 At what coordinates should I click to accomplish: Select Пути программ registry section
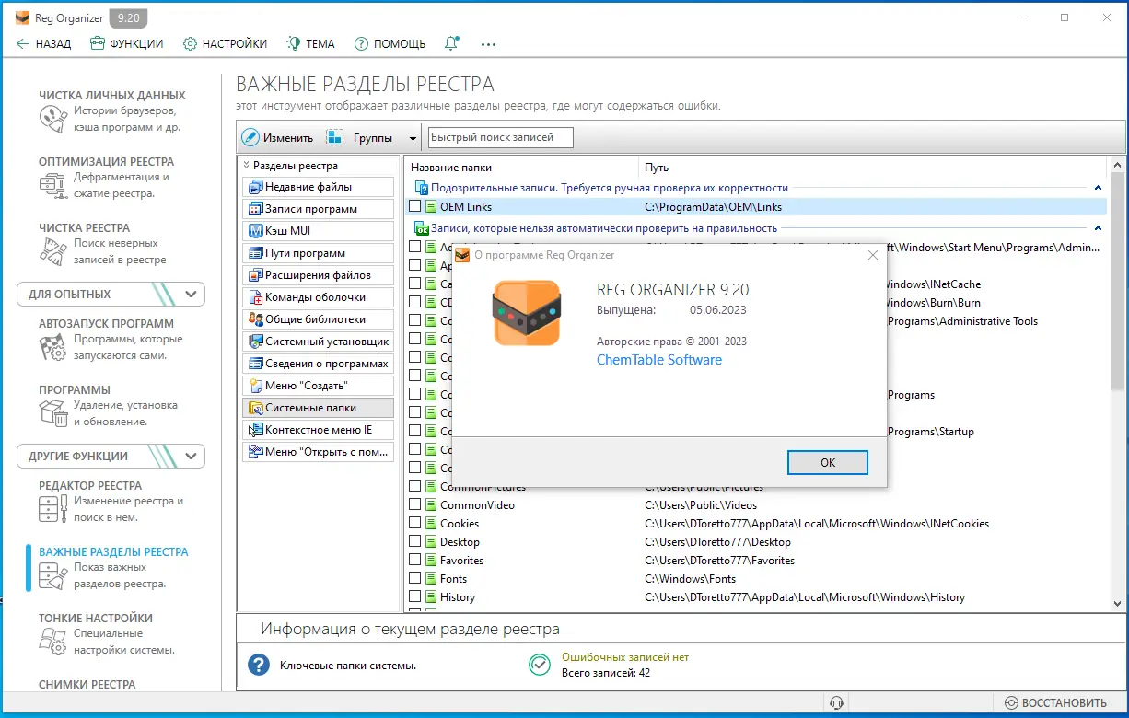pyautogui.click(x=318, y=253)
